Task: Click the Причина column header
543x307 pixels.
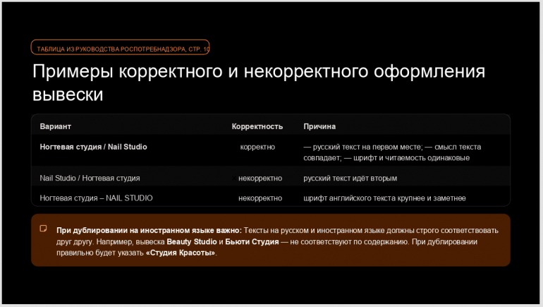Action: pyautogui.click(x=319, y=126)
